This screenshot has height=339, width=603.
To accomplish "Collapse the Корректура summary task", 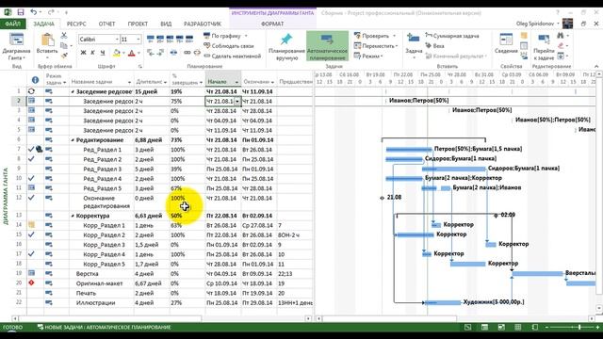I will pos(73,216).
